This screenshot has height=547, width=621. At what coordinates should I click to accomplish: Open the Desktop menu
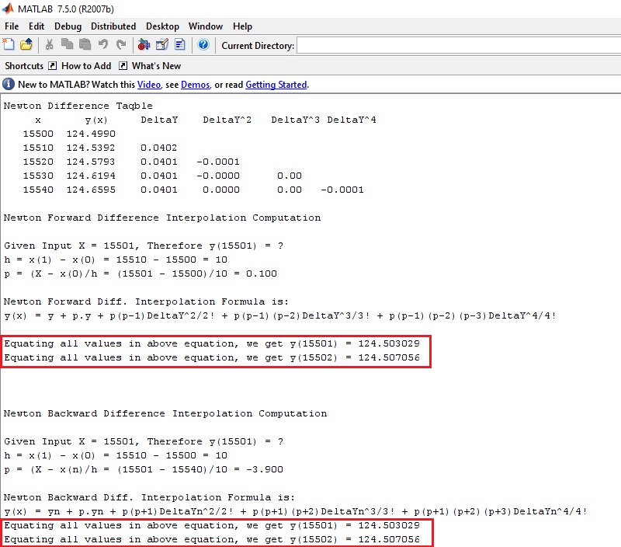click(162, 26)
